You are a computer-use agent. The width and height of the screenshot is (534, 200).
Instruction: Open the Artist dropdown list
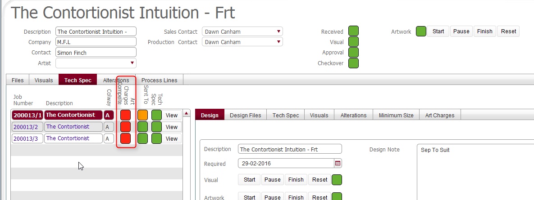pyautogui.click(x=132, y=63)
